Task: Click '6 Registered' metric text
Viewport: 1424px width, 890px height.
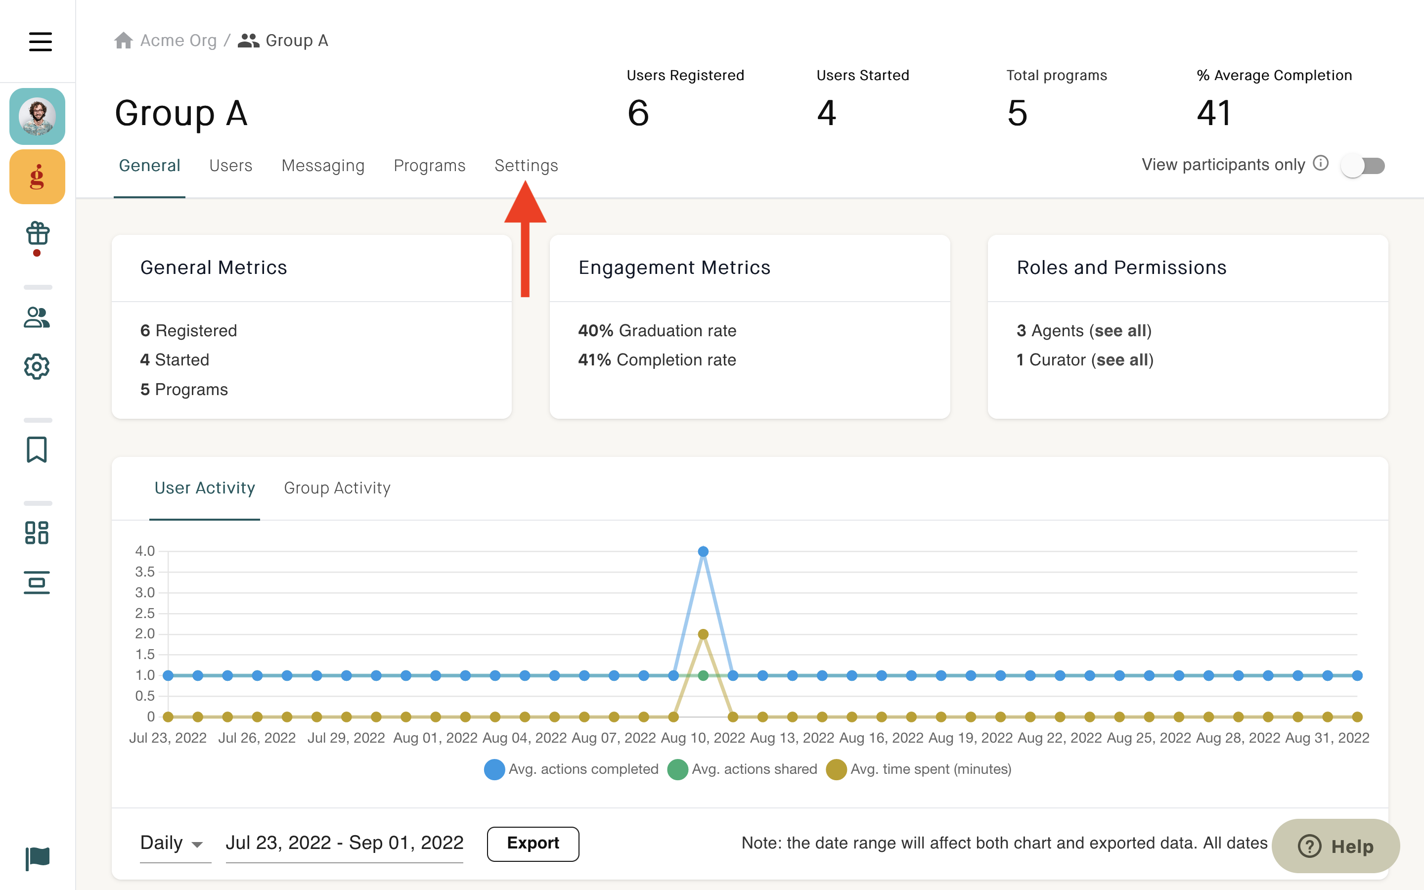Action: click(x=189, y=330)
